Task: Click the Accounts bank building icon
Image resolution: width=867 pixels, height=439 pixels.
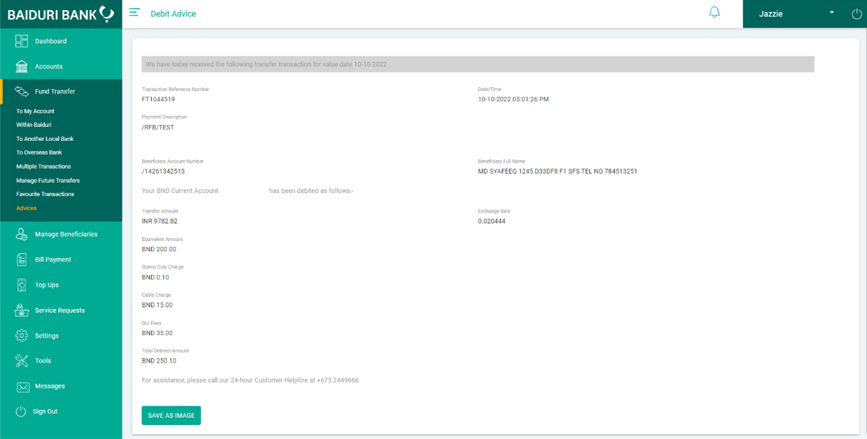Action: pos(22,66)
